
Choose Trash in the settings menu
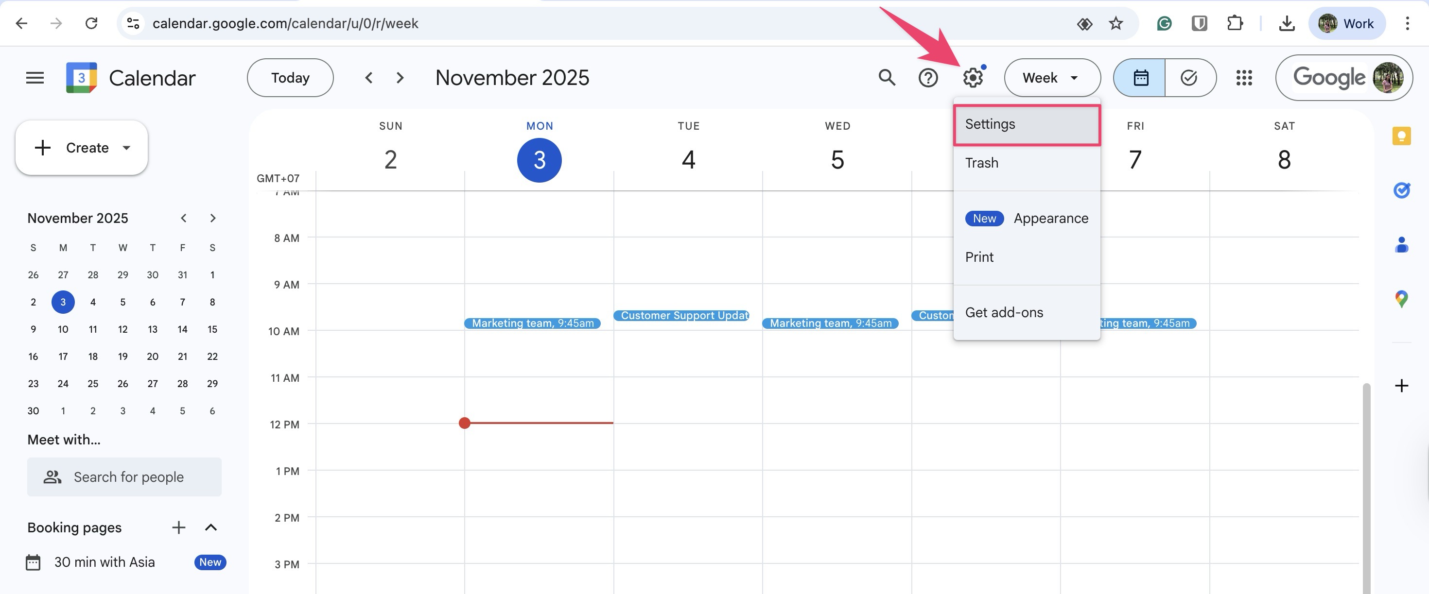pyautogui.click(x=981, y=163)
